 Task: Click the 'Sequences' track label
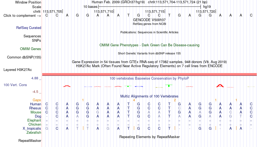point(32,36)
